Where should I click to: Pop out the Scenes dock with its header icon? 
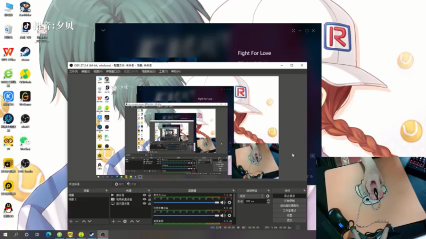[x=106, y=191]
